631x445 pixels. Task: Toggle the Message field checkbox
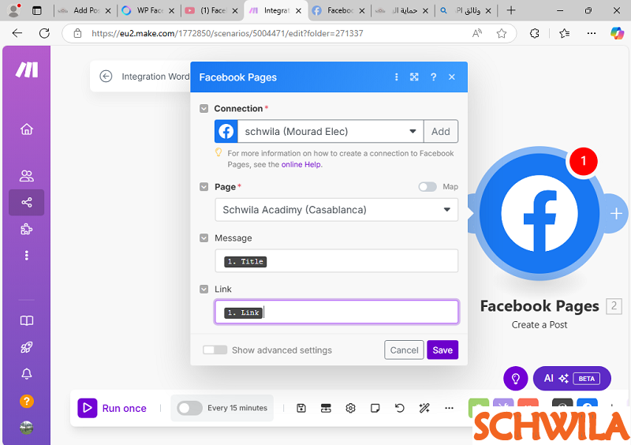pos(204,238)
